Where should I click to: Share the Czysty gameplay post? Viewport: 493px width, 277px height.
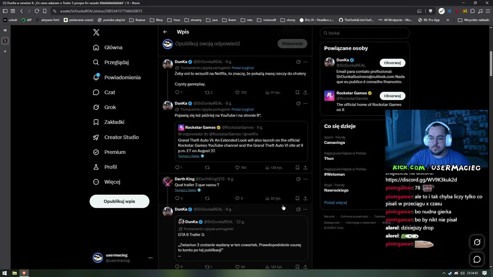click(x=305, y=92)
